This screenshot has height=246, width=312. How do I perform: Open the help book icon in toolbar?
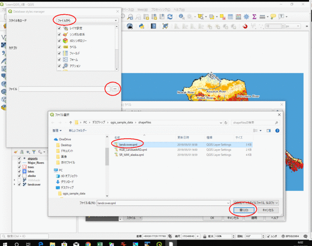tap(153, 26)
